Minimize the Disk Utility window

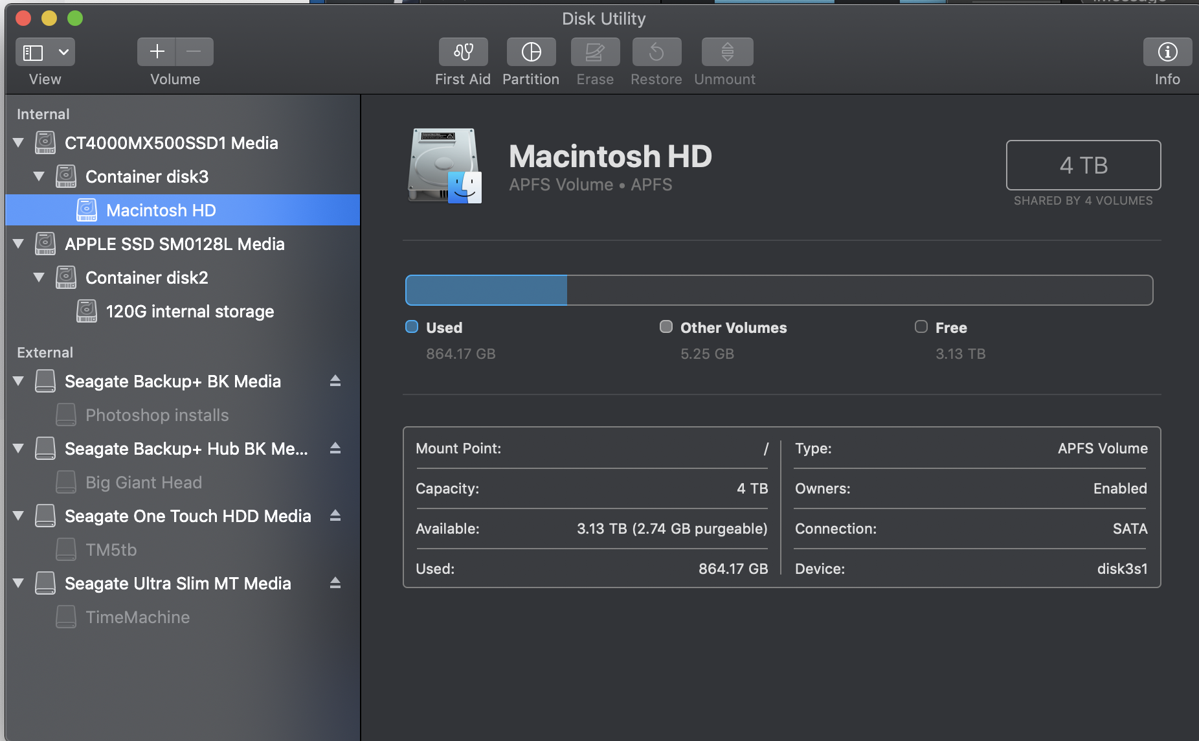(x=49, y=18)
